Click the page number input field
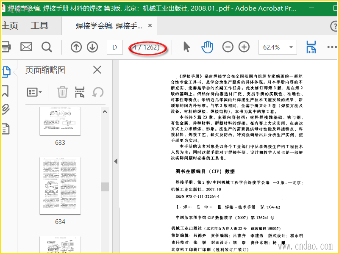Viewport: 339px width, 254px height. [x=115, y=47]
